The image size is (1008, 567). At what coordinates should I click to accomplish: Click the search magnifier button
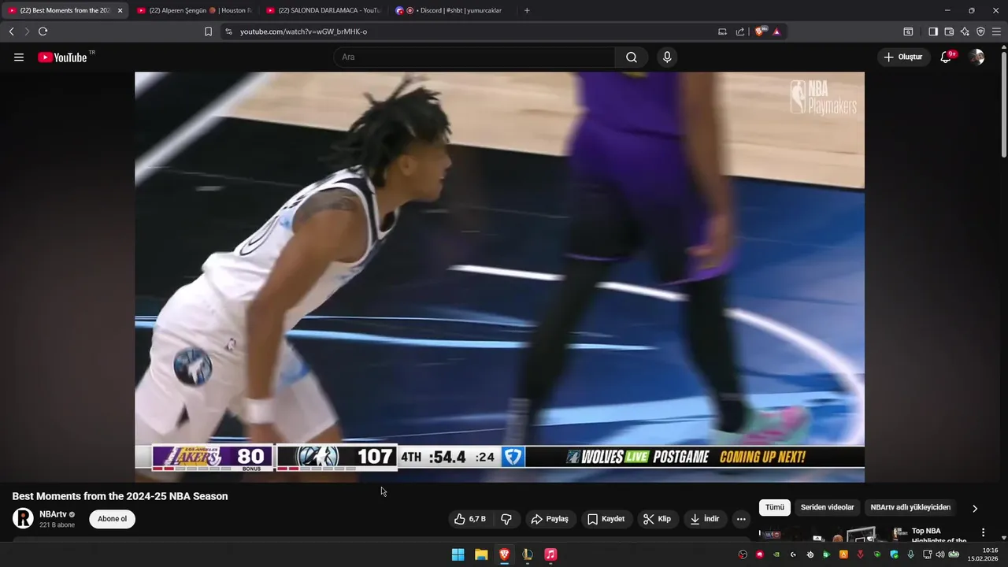[x=632, y=57]
